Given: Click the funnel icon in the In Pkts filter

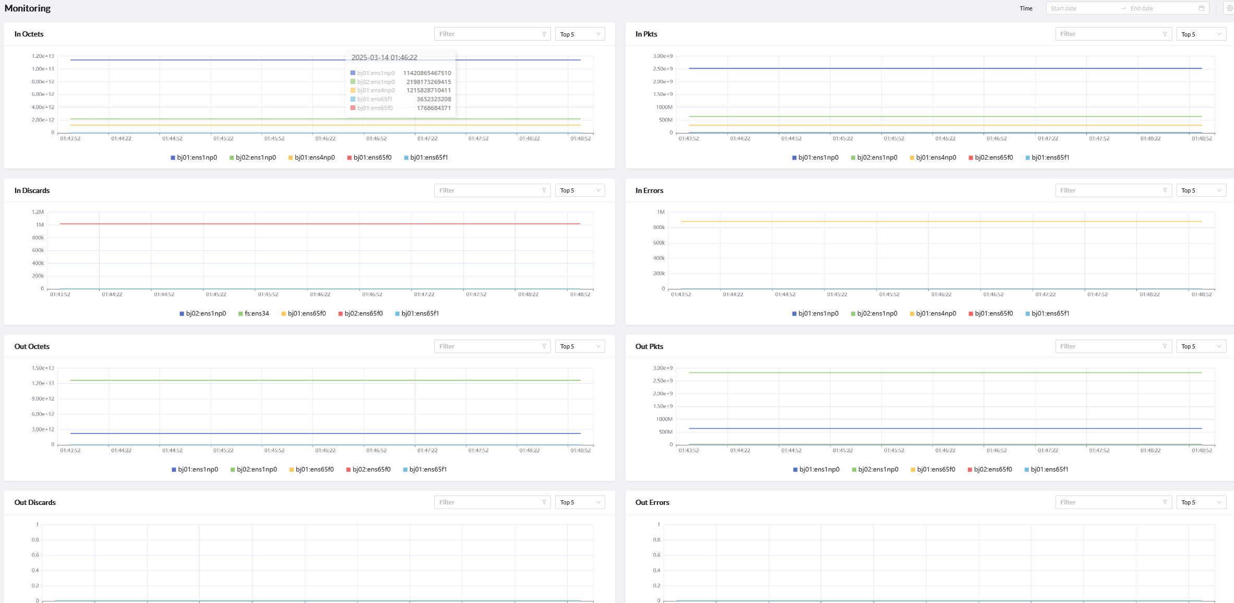Looking at the screenshot, I should point(1165,34).
